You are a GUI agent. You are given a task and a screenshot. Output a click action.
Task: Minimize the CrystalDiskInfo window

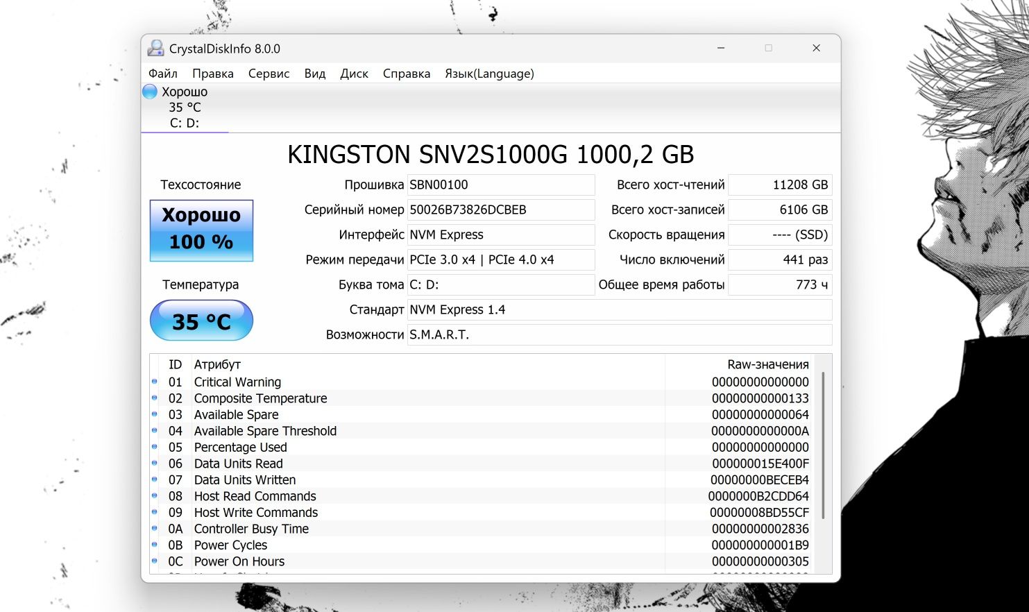[721, 48]
